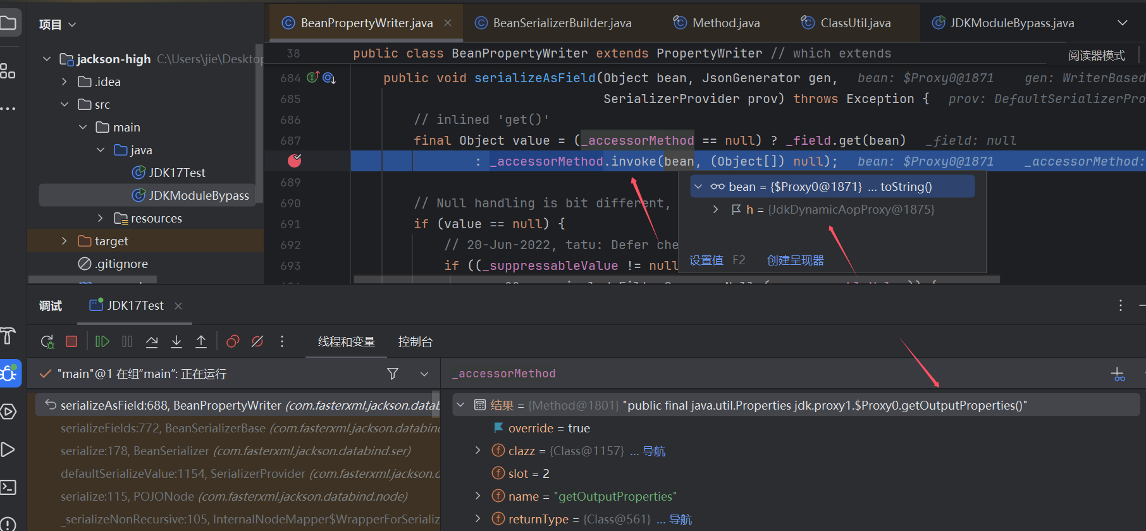Expand the h JdkDynamicAopProxy field
This screenshot has width=1146, height=531.
click(x=715, y=209)
